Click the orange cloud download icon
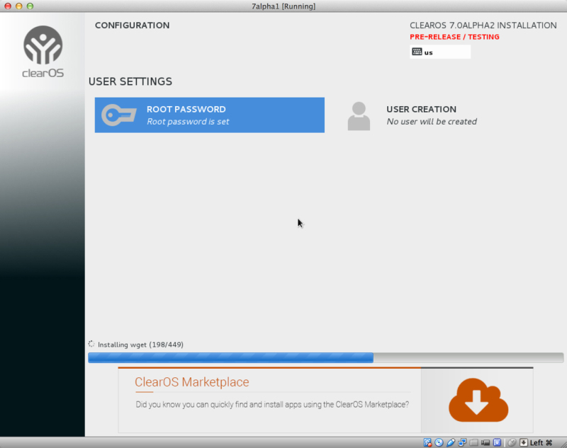Screen dimensions: 567x448 click(x=478, y=400)
